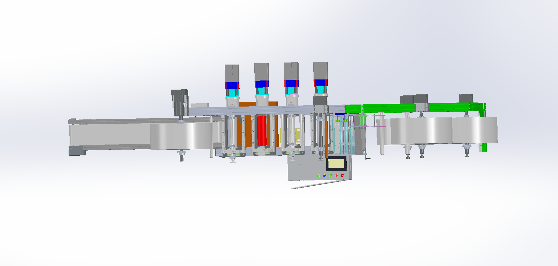Select the cyan coupling under the third motor

point(291,90)
